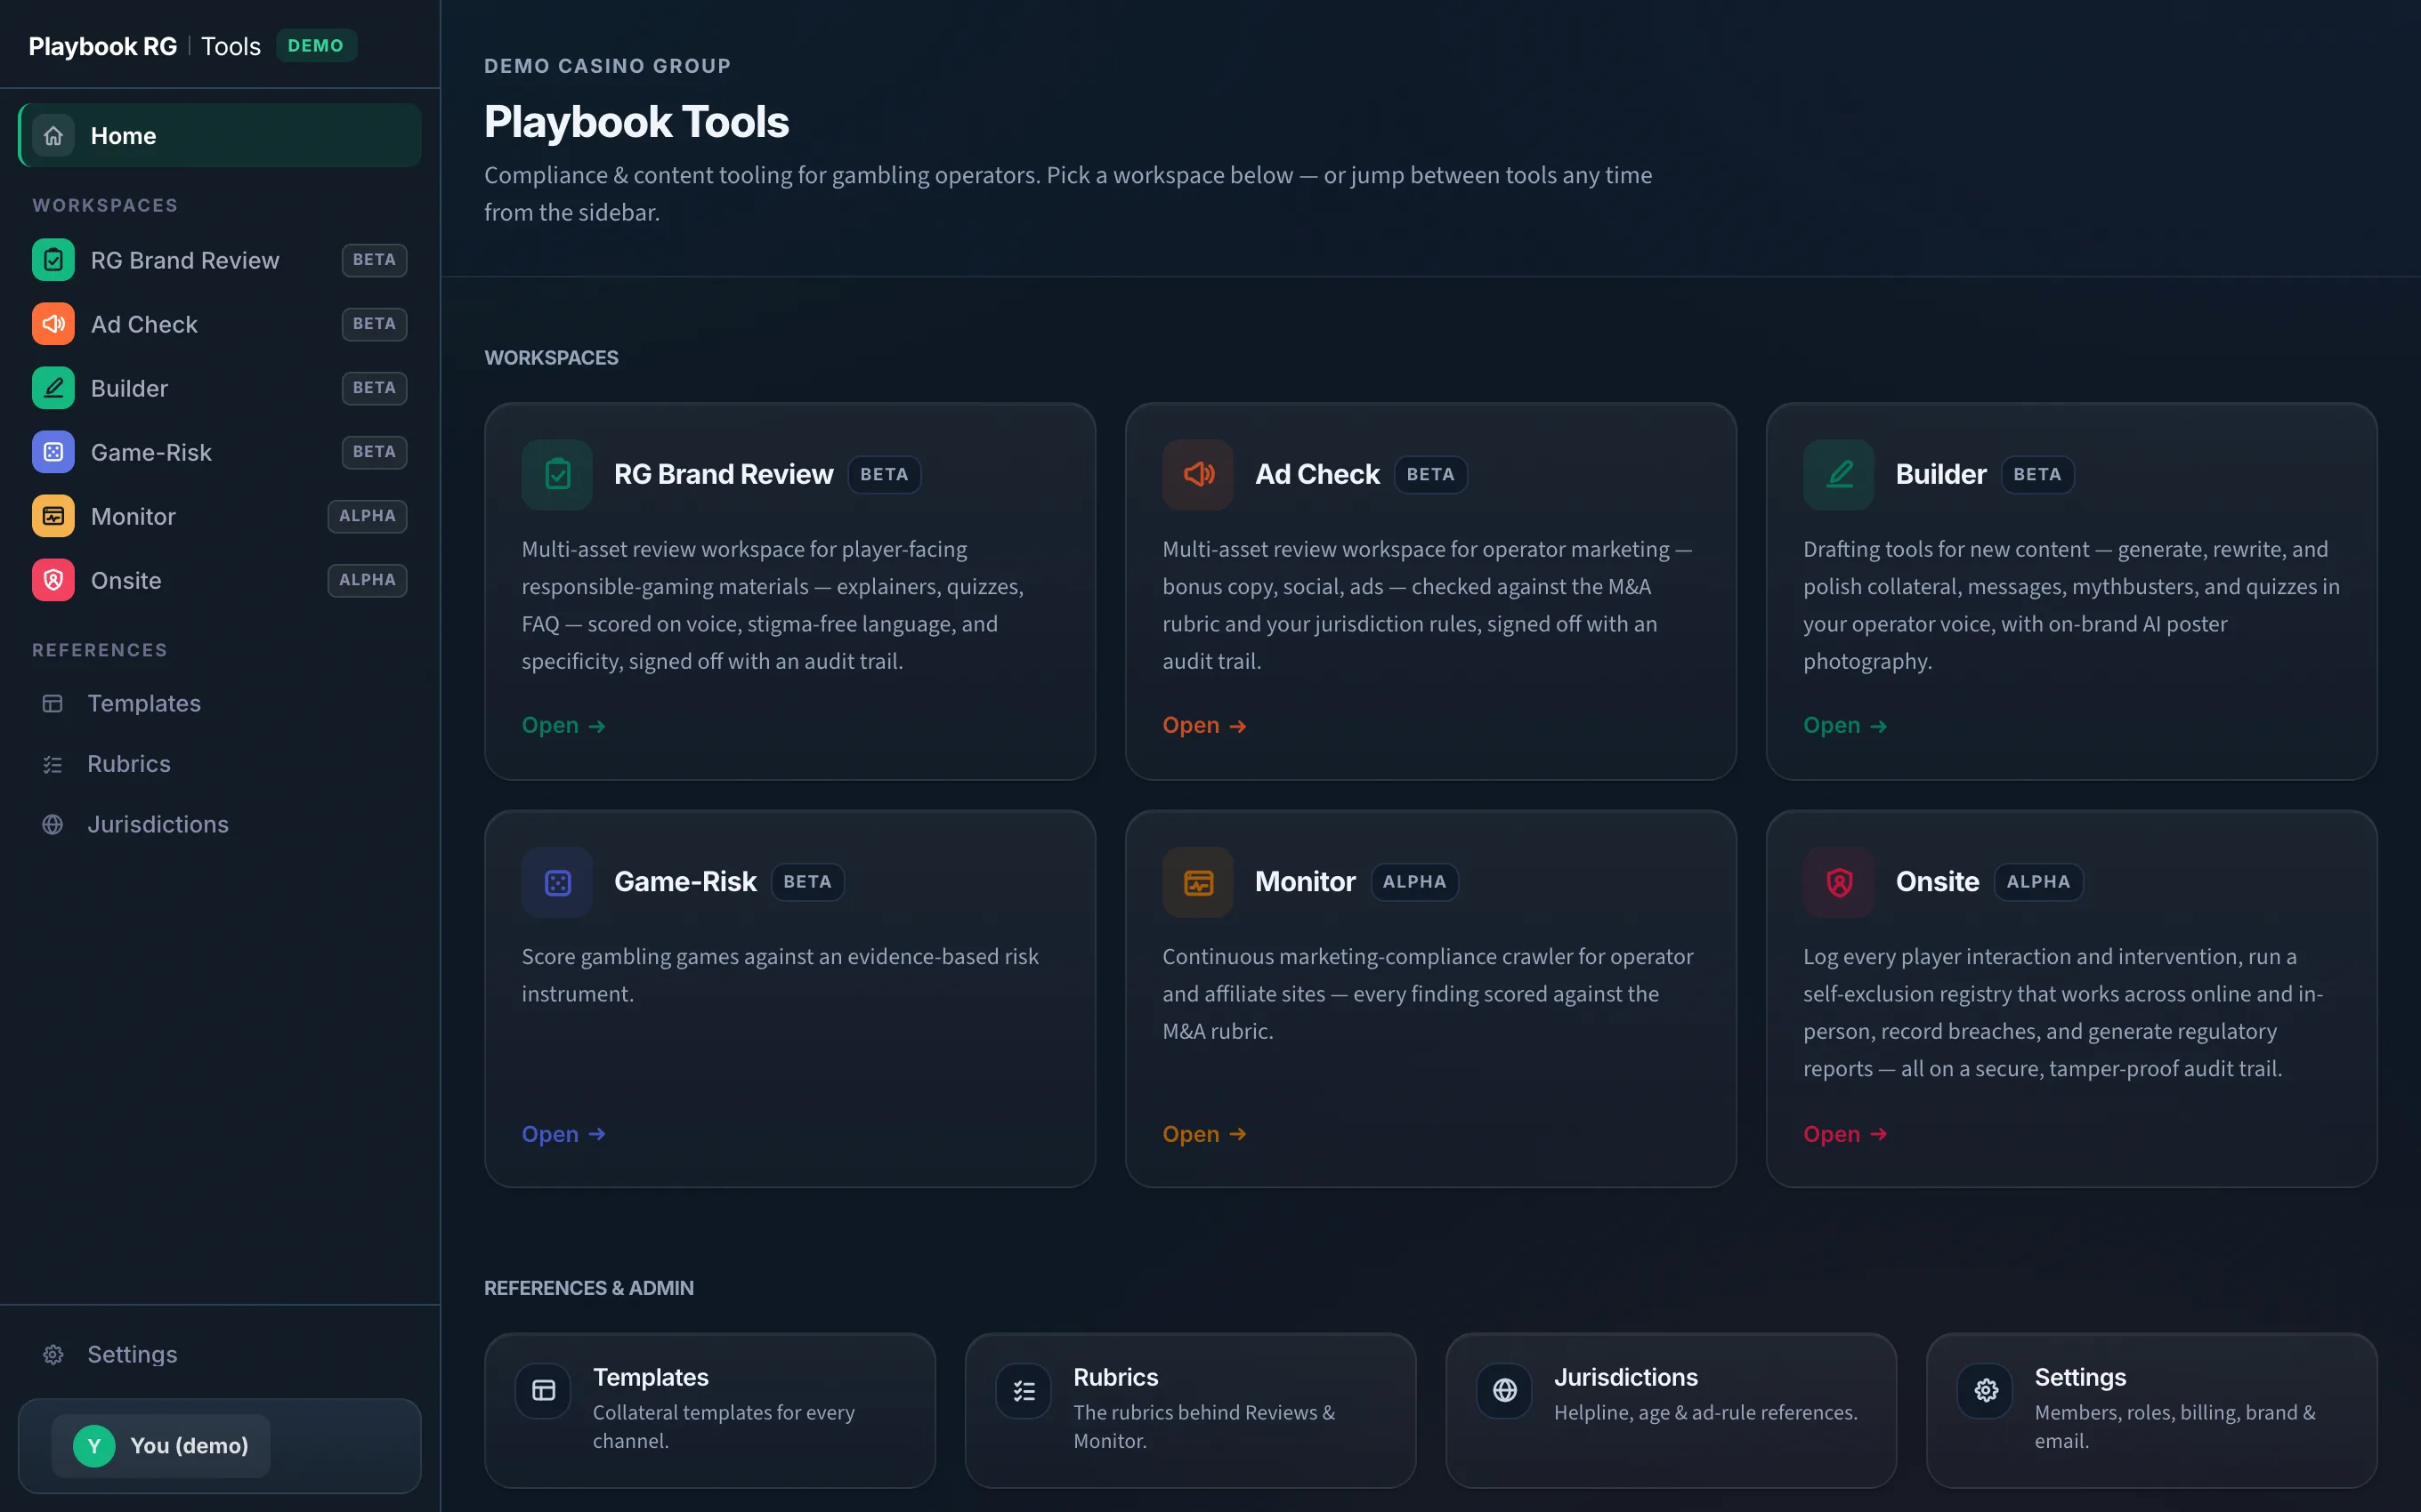The image size is (2421, 1512).
Task: Click the Jurisdictions globe icon in sidebar
Action: 53,825
